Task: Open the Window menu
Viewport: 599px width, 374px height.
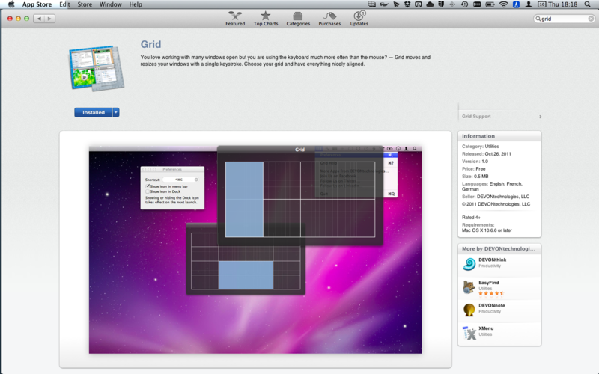Action: tap(110, 4)
